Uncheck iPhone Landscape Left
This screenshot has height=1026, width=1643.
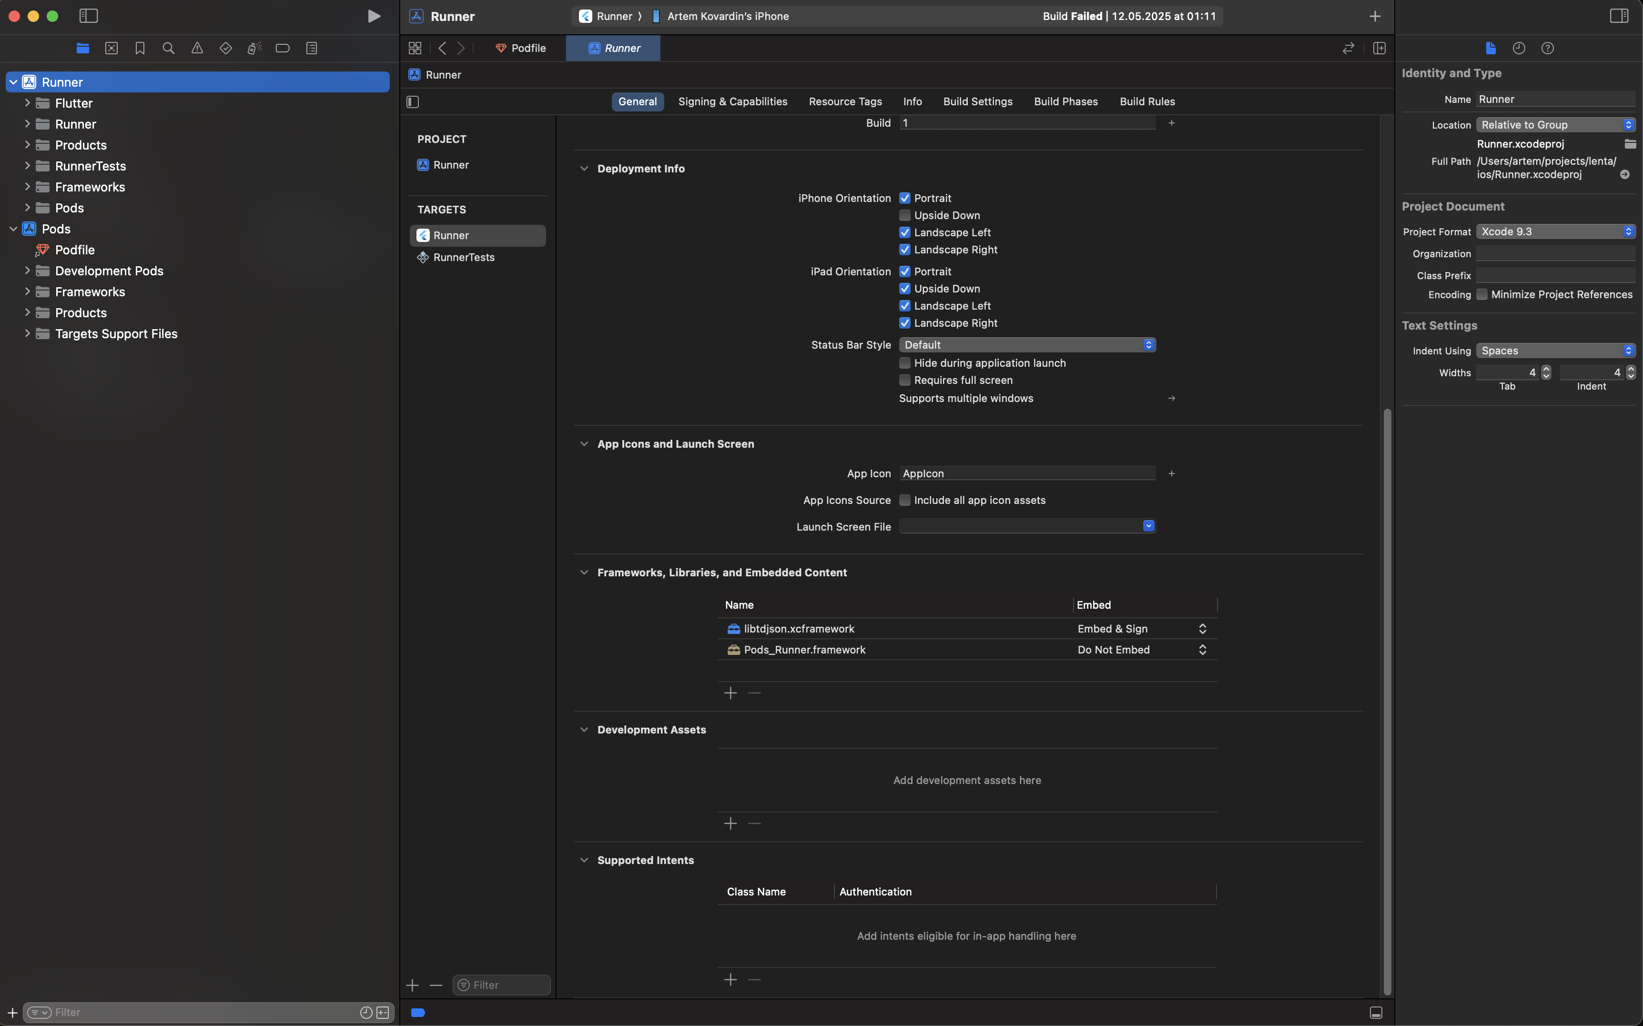pos(904,233)
